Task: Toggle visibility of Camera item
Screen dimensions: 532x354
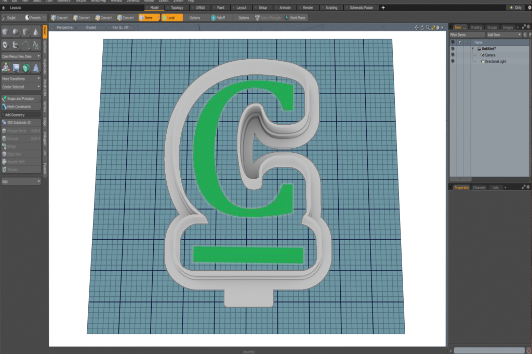Action: (453, 55)
